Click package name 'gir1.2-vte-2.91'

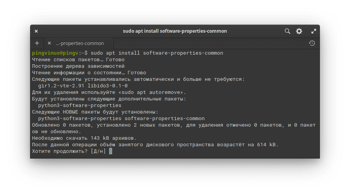click(61, 85)
